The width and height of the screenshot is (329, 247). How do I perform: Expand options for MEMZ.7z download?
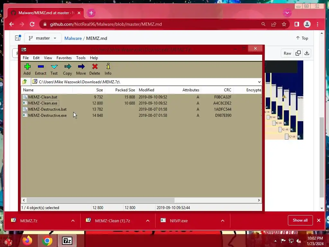coord(73,221)
